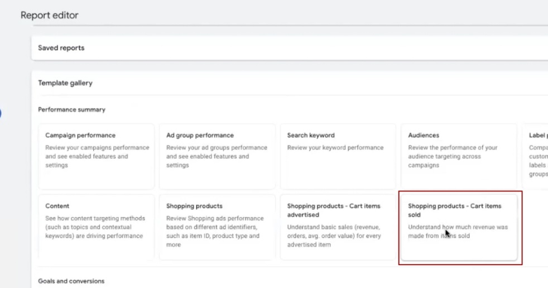Click the blue circular icon on left edge
Image resolution: width=548 pixels, height=288 pixels.
point(1,114)
